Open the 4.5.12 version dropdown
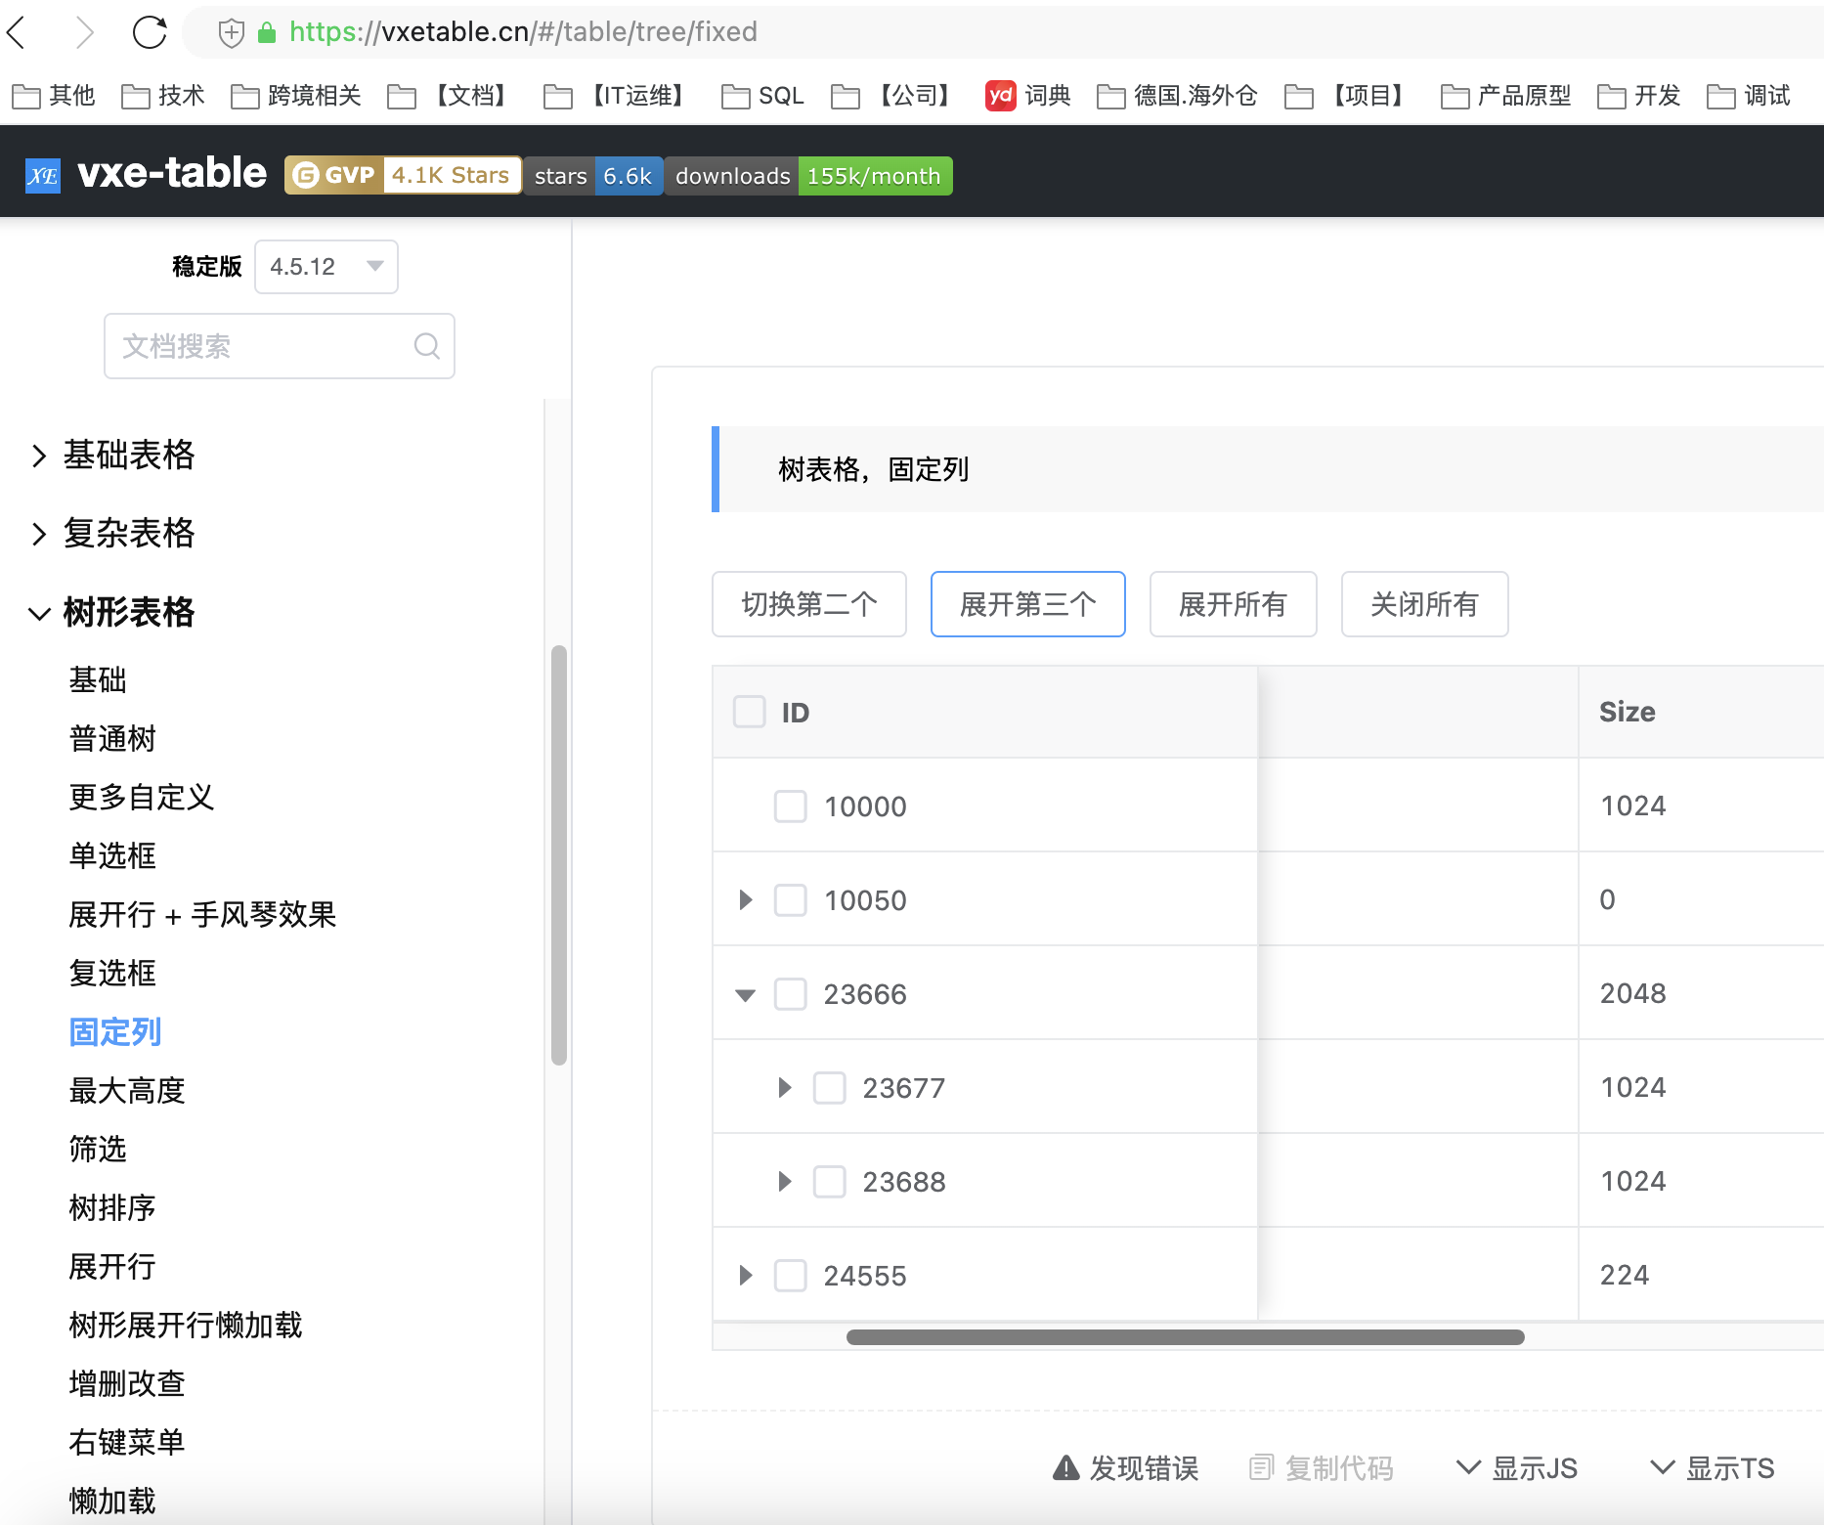Screen dimensions: 1824x1525 click(326, 267)
